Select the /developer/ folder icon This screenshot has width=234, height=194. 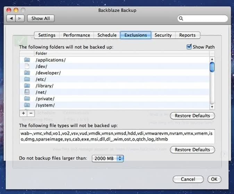[x=27, y=73]
